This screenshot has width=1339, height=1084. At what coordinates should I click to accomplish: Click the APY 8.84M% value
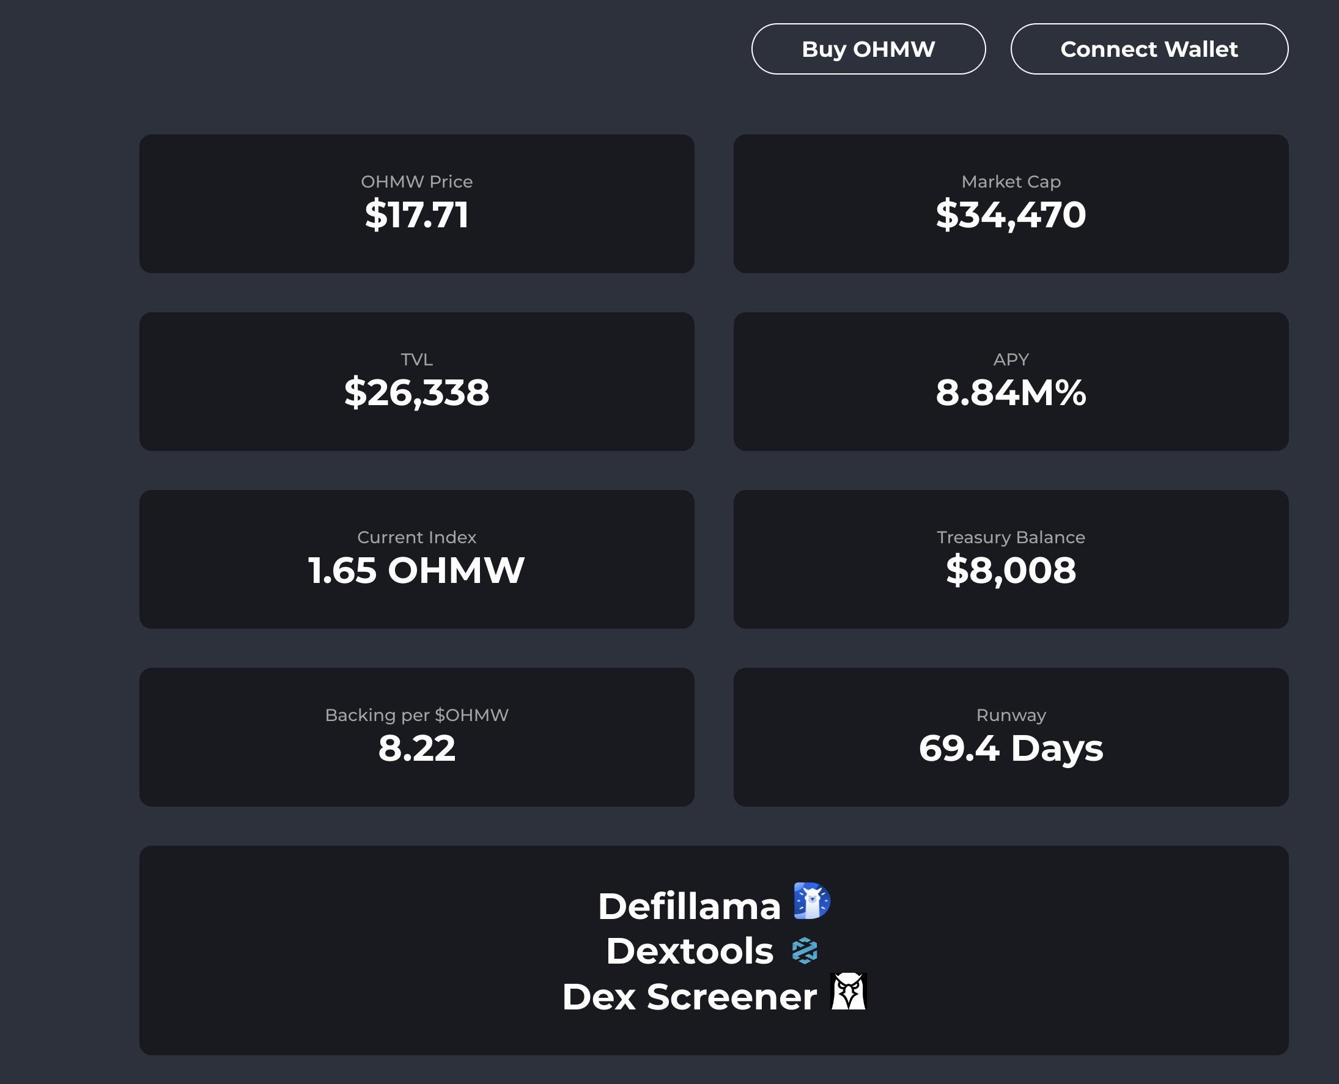point(1010,393)
